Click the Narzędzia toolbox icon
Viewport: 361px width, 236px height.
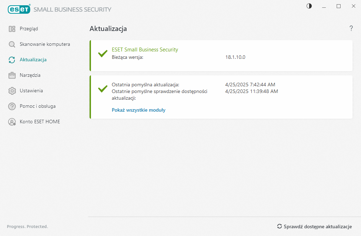[12, 75]
